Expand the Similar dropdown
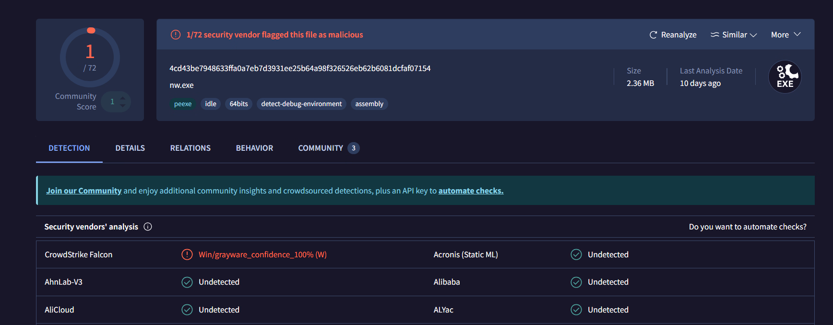The width and height of the screenshot is (833, 325). (x=733, y=35)
